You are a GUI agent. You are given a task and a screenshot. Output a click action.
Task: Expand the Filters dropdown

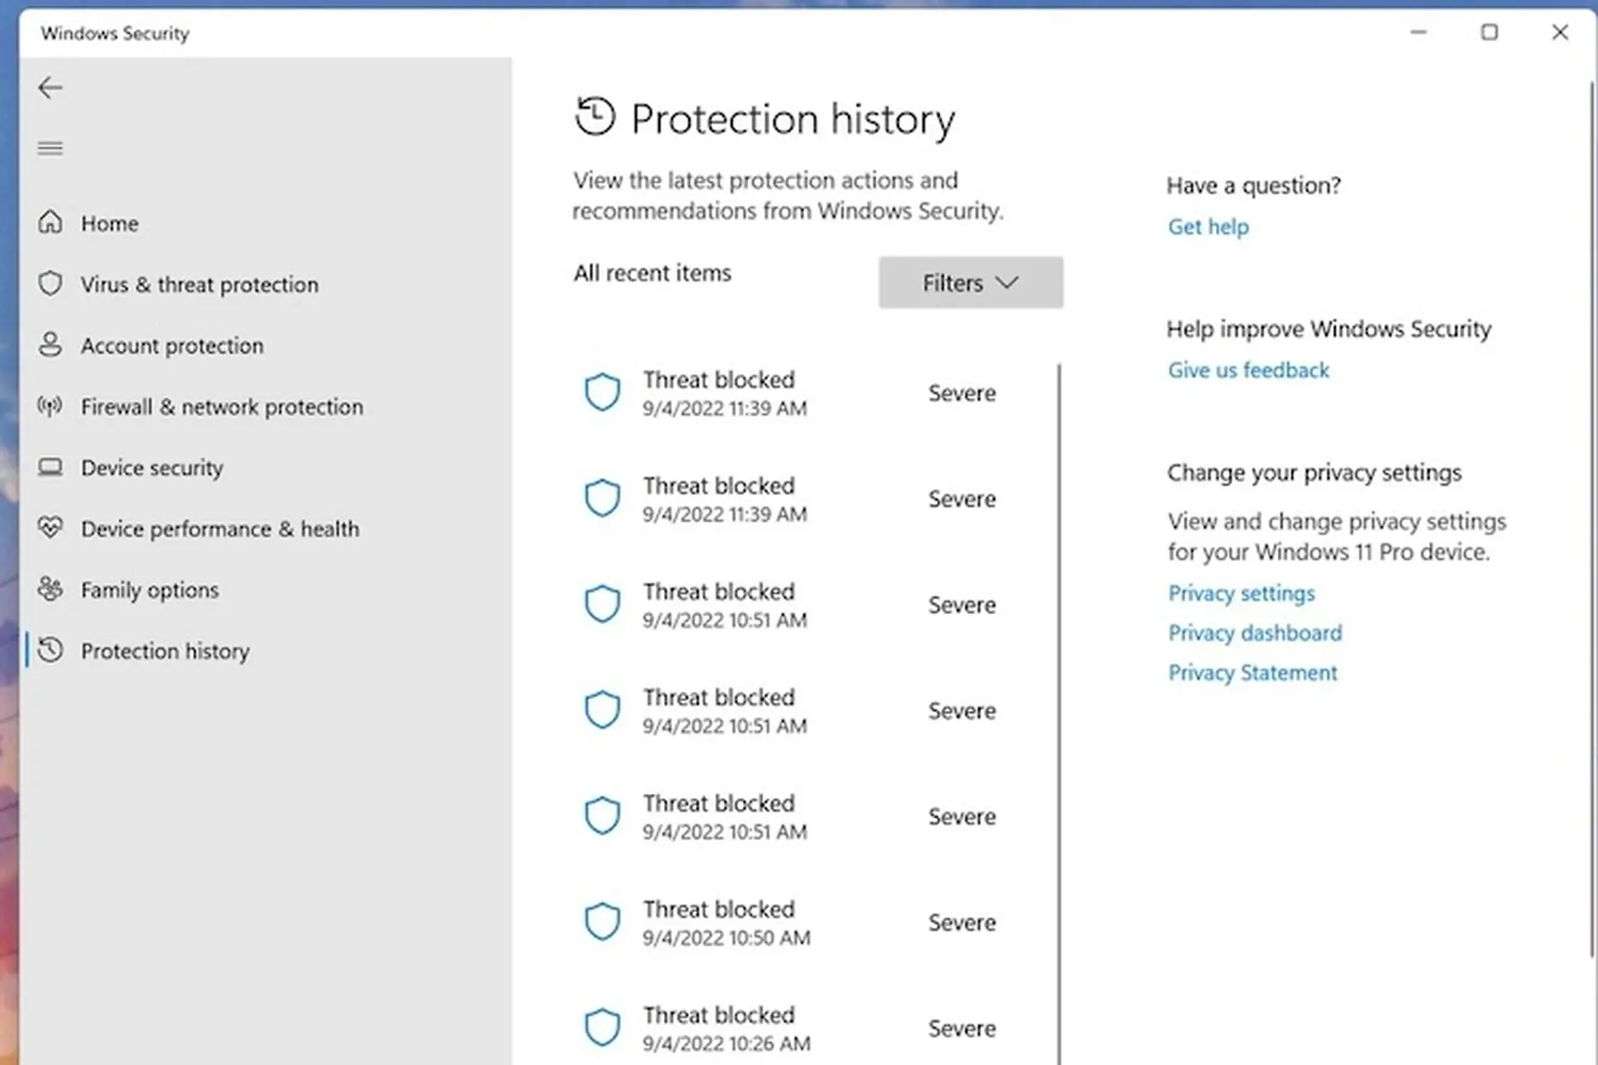pos(970,283)
